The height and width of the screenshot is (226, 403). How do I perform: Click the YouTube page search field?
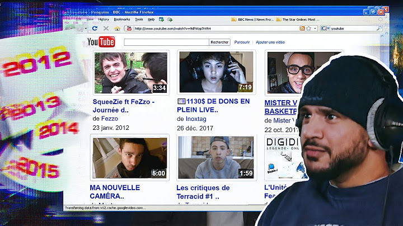[166, 42]
